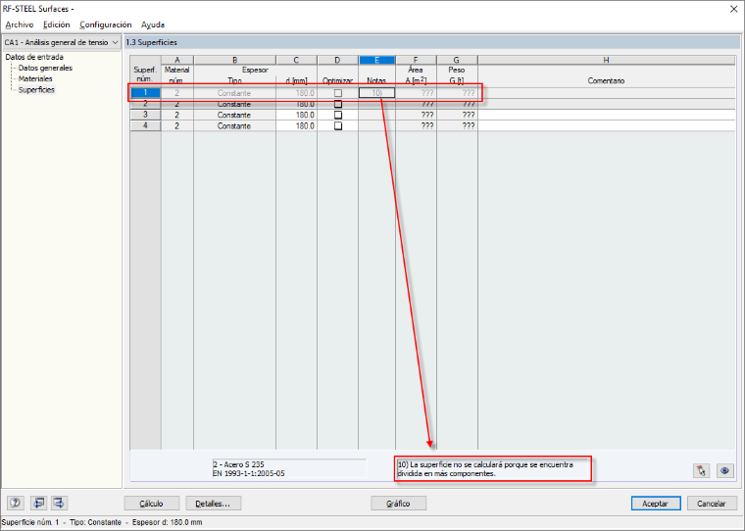Image resolution: width=745 pixels, height=531 pixels.
Task: Select Datos de entrada tree root
Action: tap(34, 57)
